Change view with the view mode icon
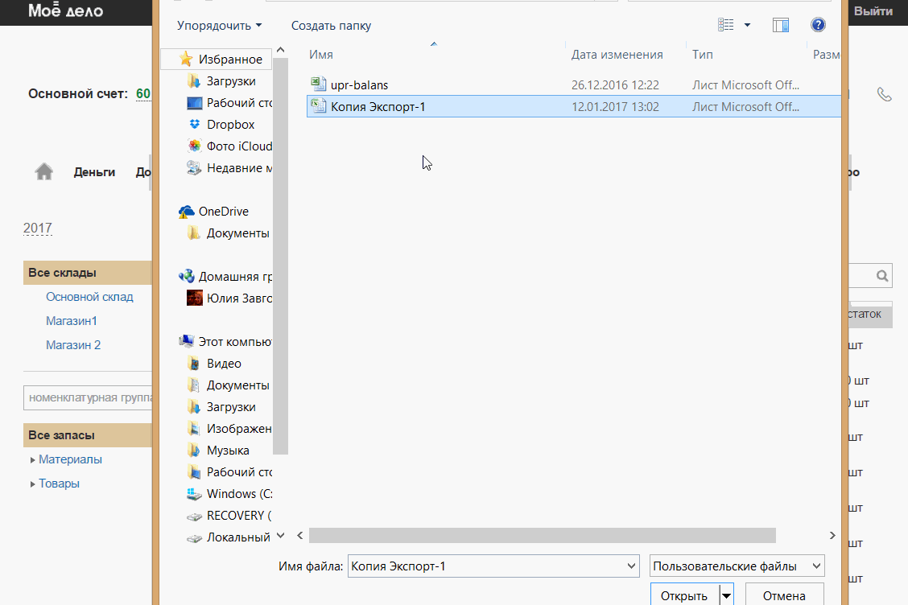The height and width of the screenshot is (605, 908). point(725,25)
